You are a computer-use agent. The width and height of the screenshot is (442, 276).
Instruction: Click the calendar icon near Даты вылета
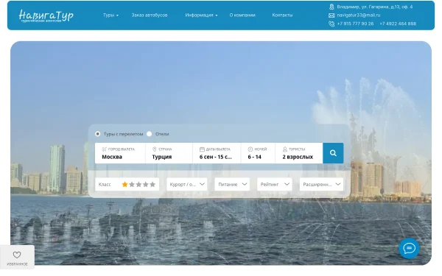202,149
